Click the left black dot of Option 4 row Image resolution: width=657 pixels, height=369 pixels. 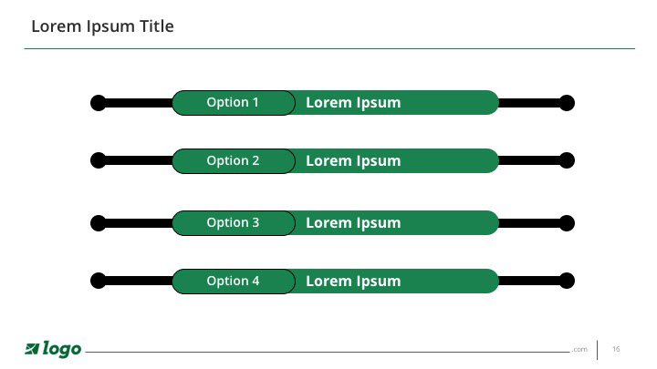(99, 281)
